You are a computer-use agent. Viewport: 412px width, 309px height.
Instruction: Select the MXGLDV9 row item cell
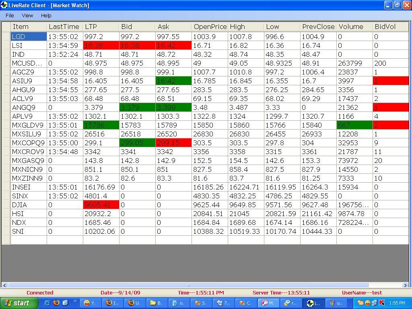(29, 125)
